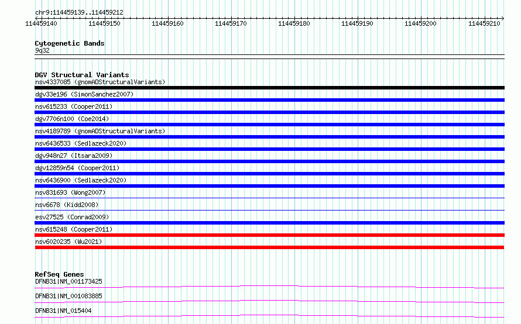The height and width of the screenshot is (324, 521).
Task: Open variant nsv6020235 (Wu2021) label
Action: (68, 242)
